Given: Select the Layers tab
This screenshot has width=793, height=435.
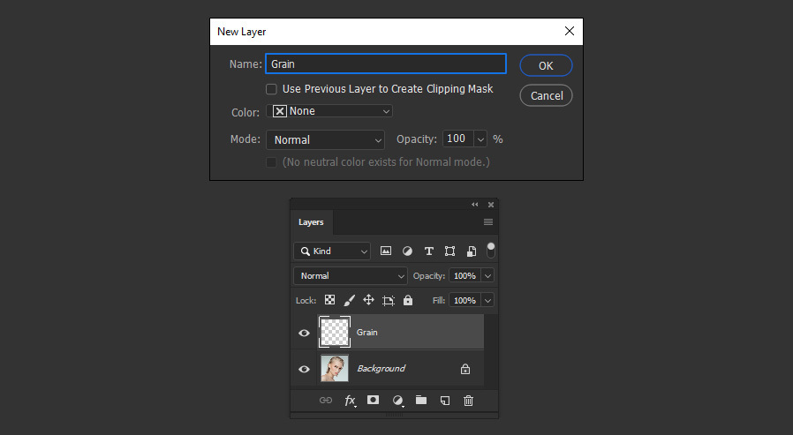Looking at the screenshot, I should point(311,222).
